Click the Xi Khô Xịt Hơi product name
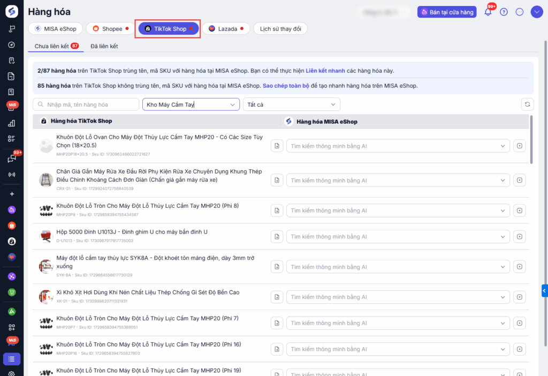The width and height of the screenshot is (548, 376). [148, 292]
